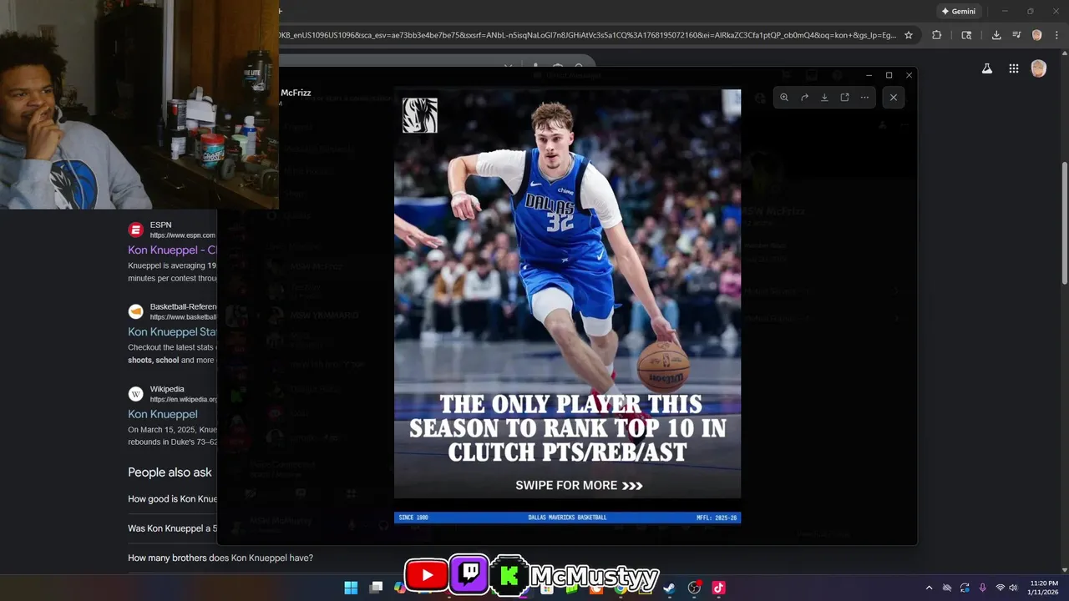Click the Chrome address bar URL
The width and height of the screenshot is (1069, 601).
coord(588,35)
